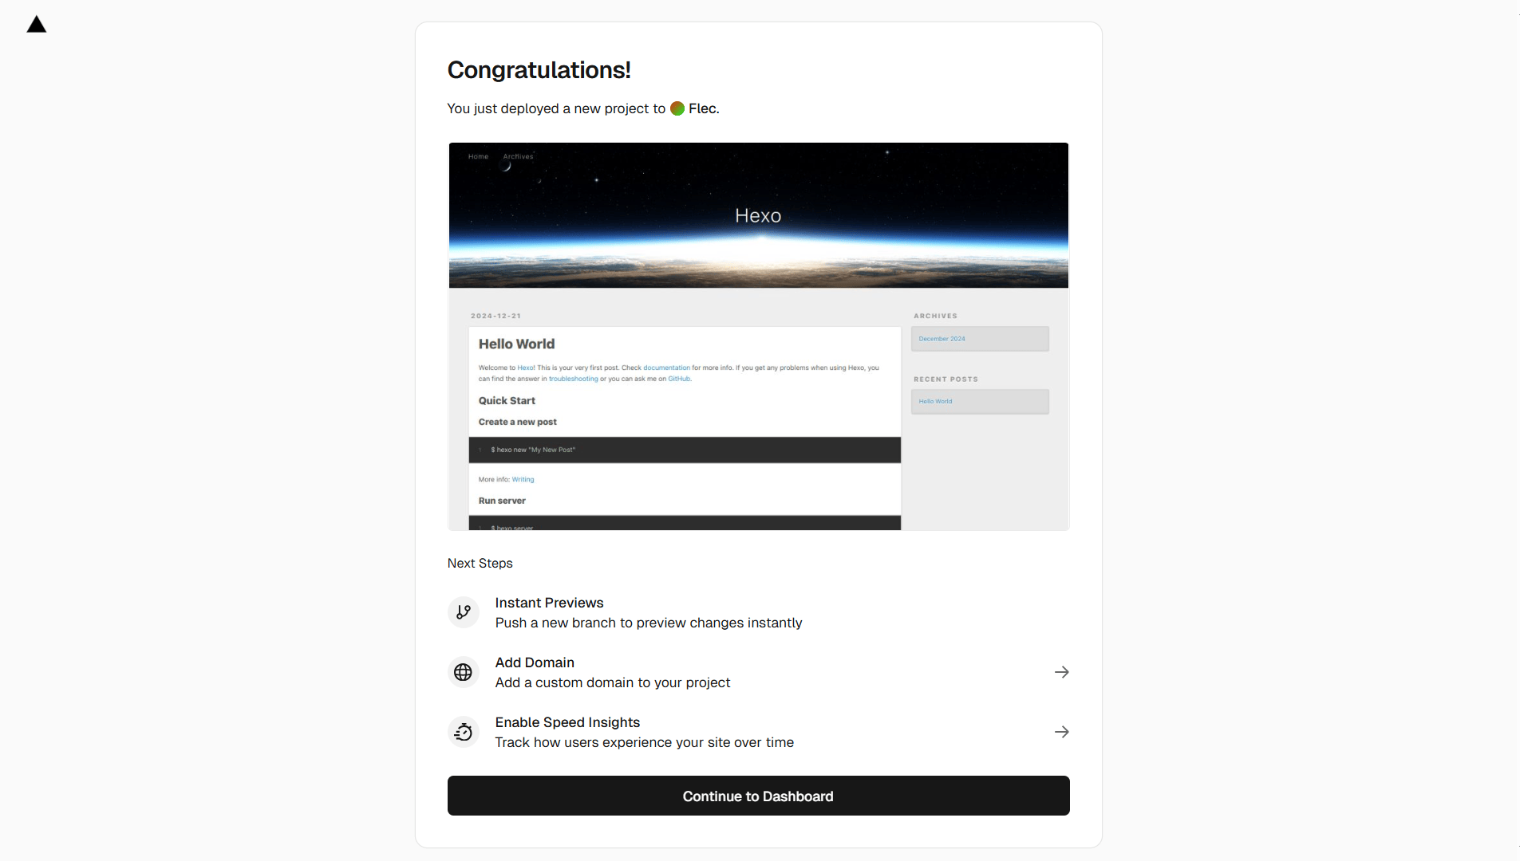1520x861 pixels.
Task: Click the Flec team name
Action: (x=702, y=108)
